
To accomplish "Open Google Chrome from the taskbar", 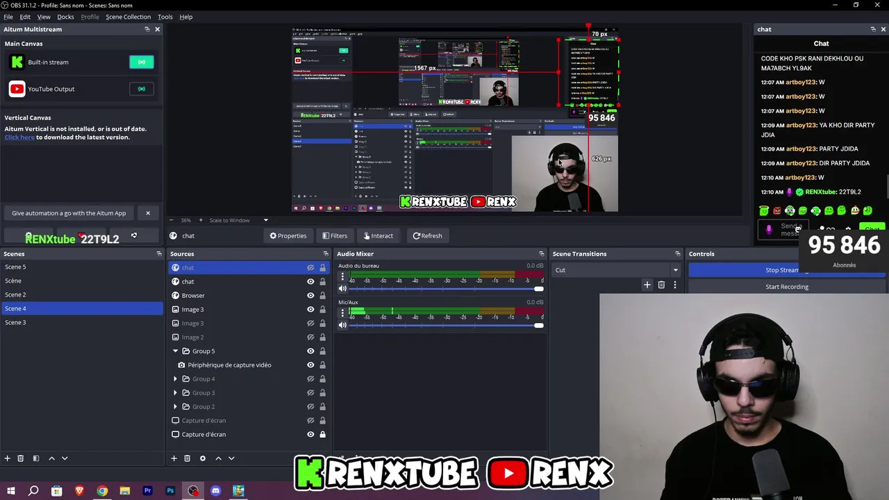I will pyautogui.click(x=102, y=491).
